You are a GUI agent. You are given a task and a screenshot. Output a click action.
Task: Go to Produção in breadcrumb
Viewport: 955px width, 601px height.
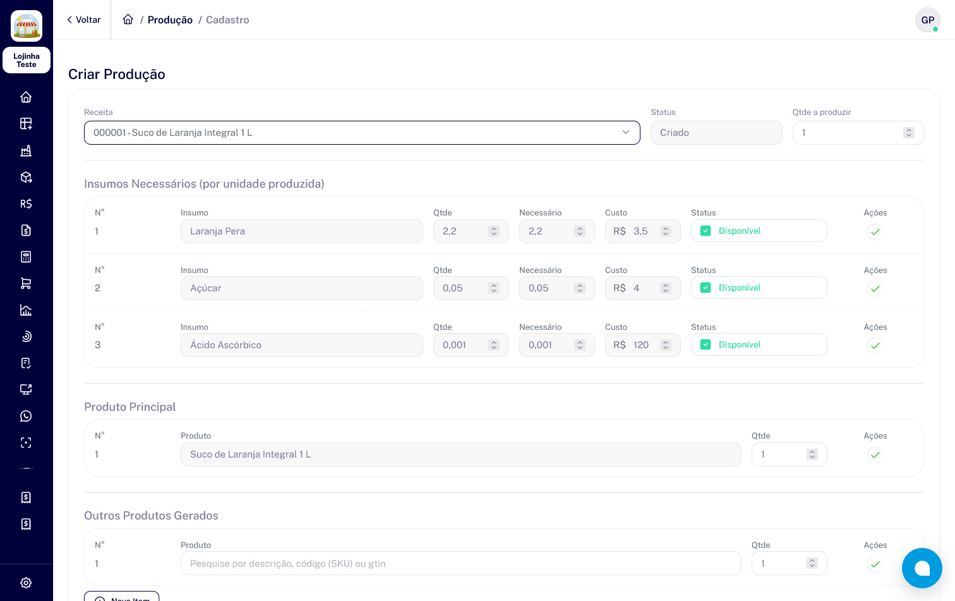pos(170,20)
